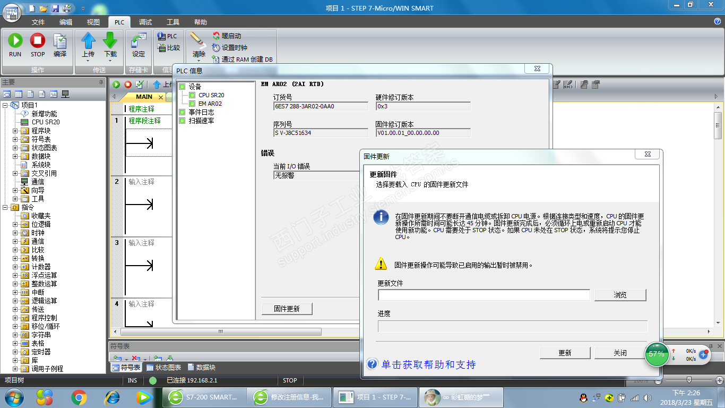Screen dimensions: 725x408
Task: Select 扫描速率 in PLC 信息 tree
Action: (201, 121)
